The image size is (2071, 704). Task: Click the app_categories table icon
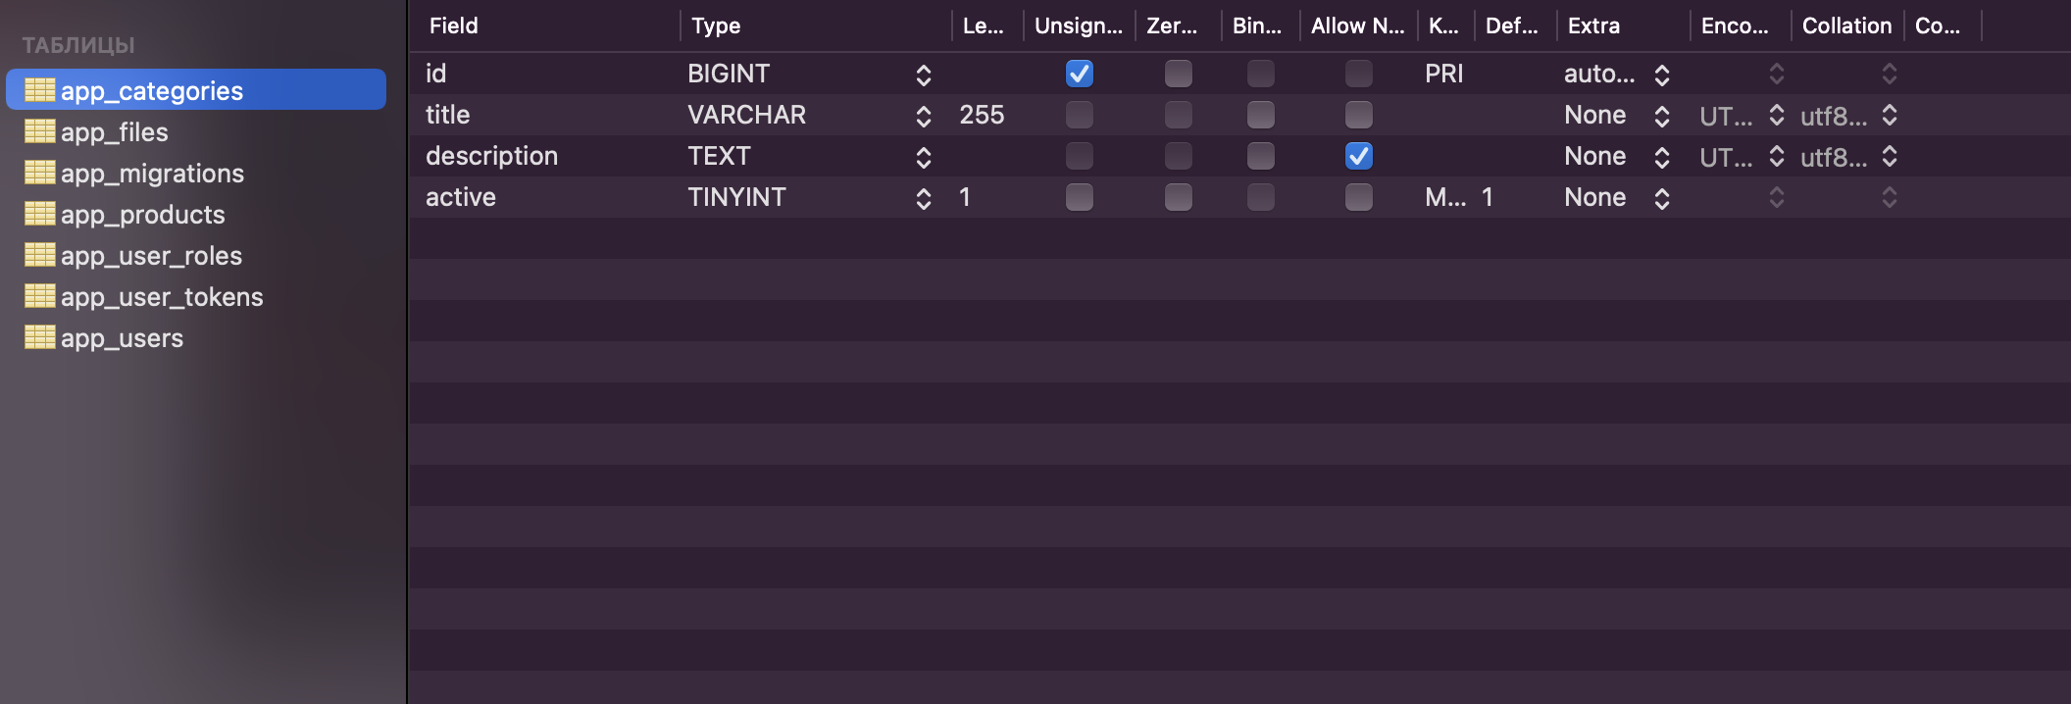tap(40, 90)
